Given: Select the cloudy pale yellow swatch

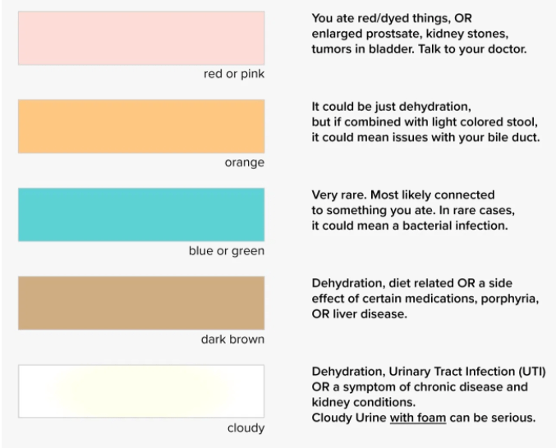Looking at the screenshot, I should pyautogui.click(x=140, y=391).
